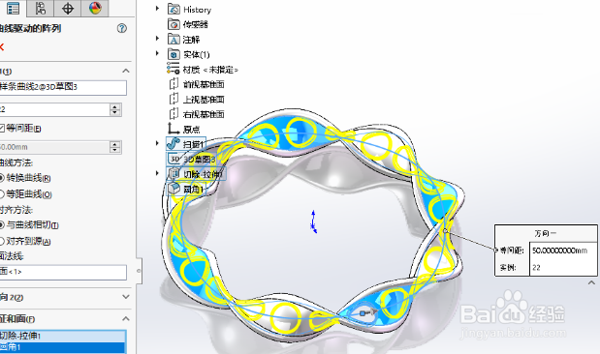Viewport: 600px width, 354px height.
Task: Click the instance count input field
Action: tap(54, 109)
